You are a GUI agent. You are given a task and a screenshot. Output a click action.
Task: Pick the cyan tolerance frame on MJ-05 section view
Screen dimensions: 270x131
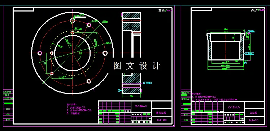(x=147, y=83)
